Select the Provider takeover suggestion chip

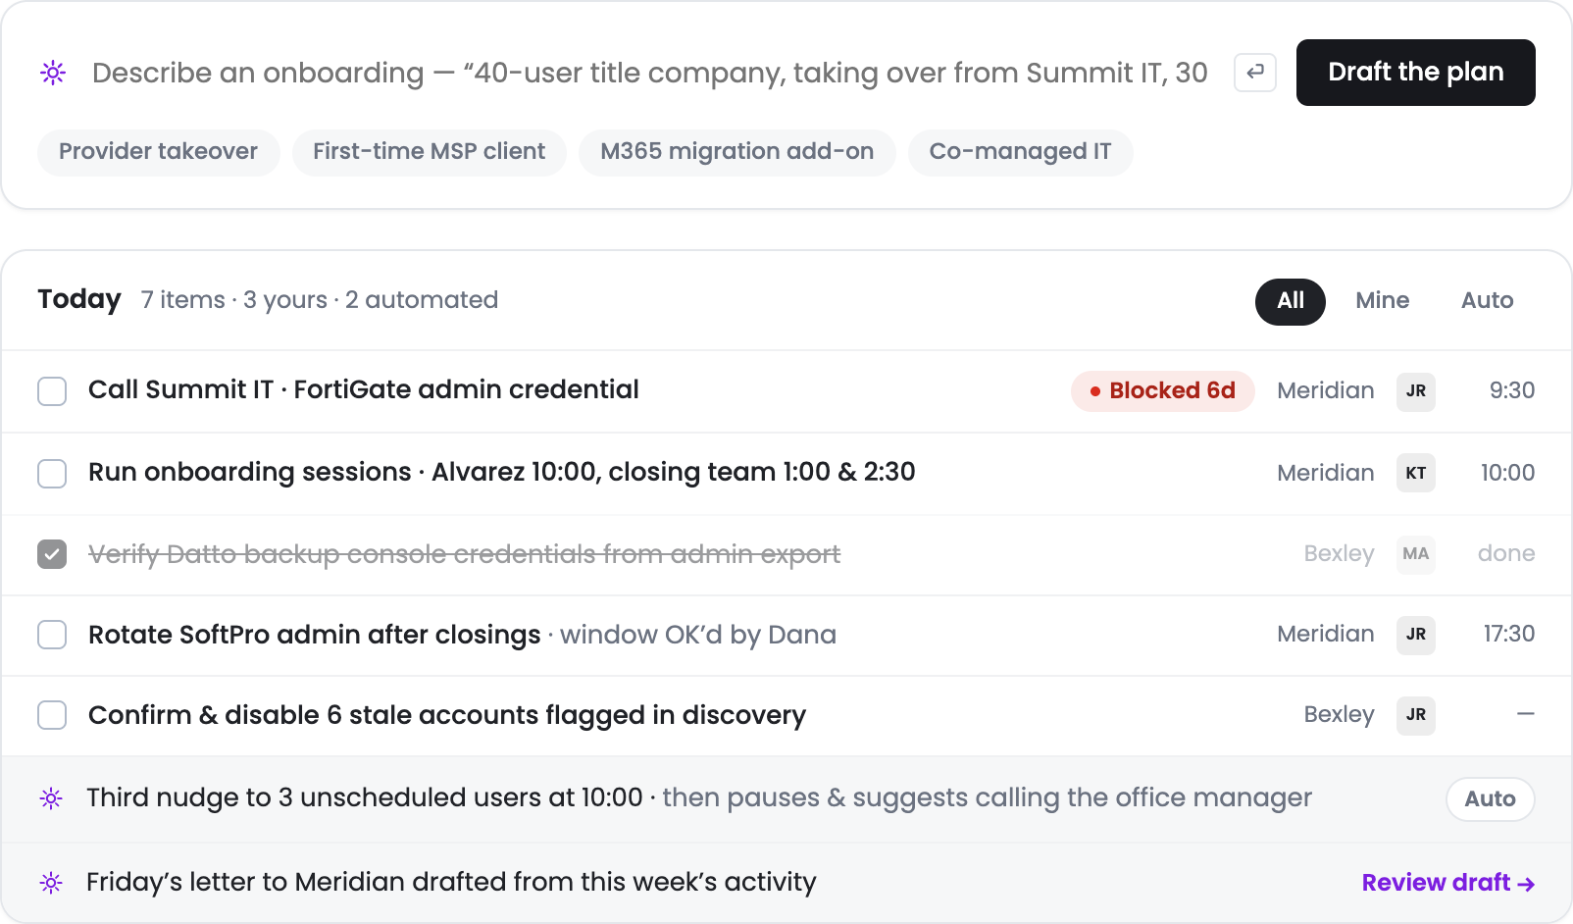click(159, 152)
